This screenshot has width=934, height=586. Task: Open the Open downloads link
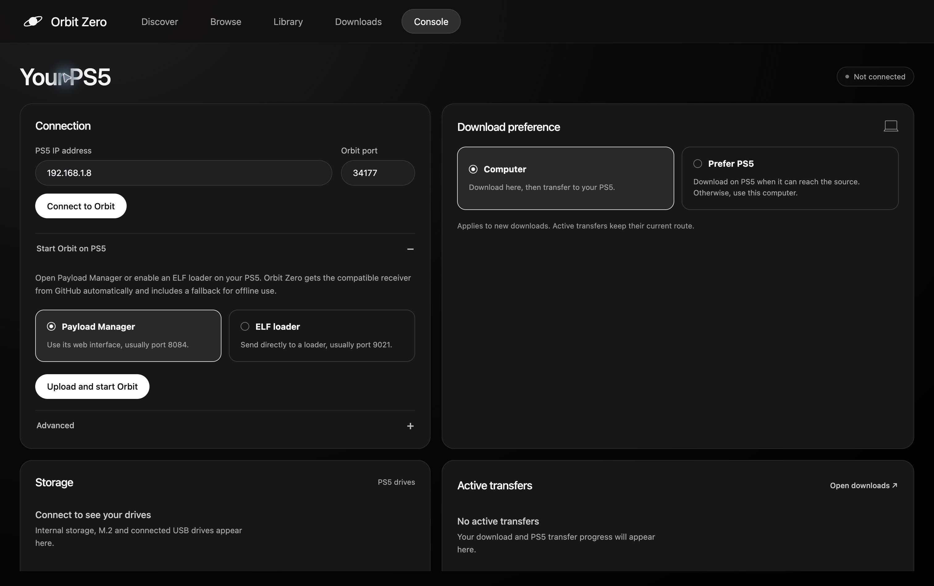[864, 486]
